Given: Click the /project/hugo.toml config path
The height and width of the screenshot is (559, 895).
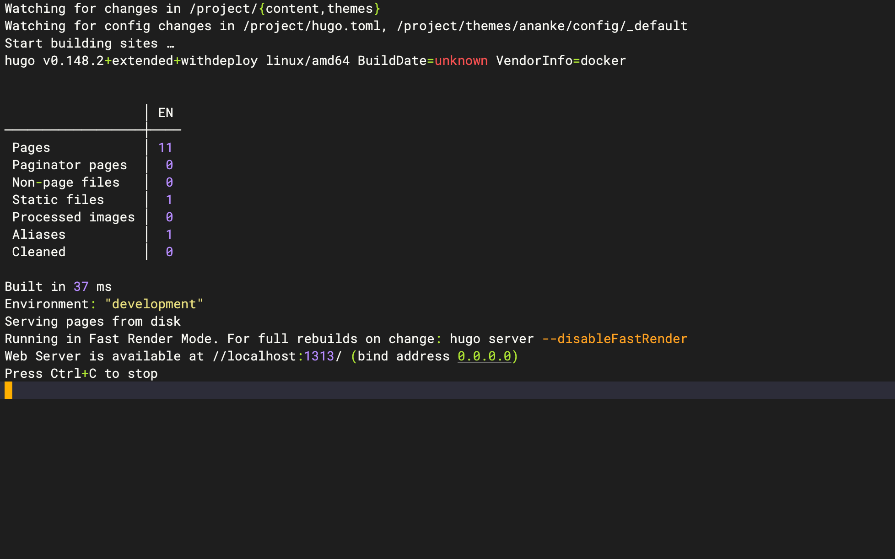Looking at the screenshot, I should pos(312,26).
